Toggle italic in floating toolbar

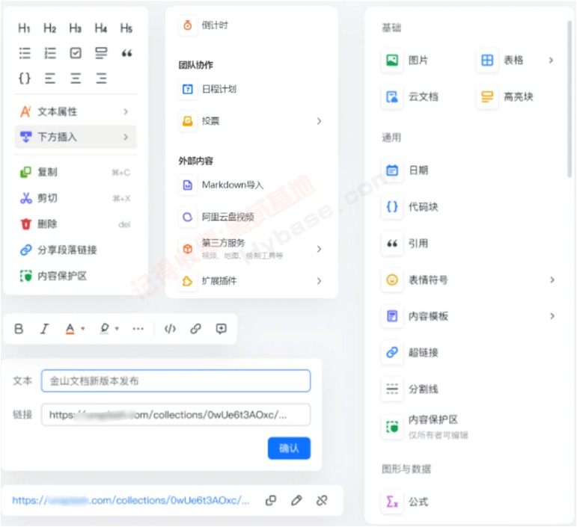tap(44, 329)
